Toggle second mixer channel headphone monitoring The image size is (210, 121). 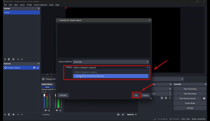[60, 110]
